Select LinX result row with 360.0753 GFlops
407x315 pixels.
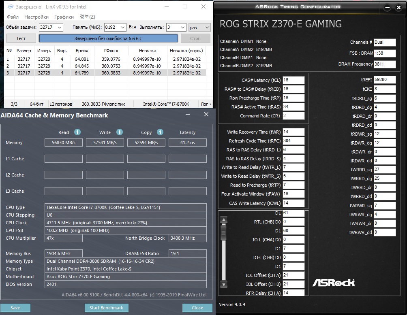(x=105, y=66)
